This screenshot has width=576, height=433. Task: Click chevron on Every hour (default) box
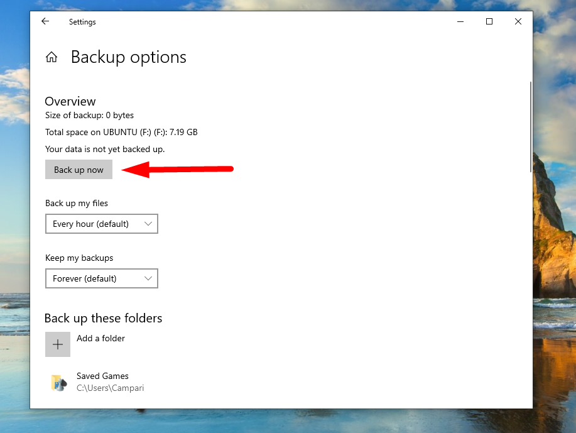point(148,224)
